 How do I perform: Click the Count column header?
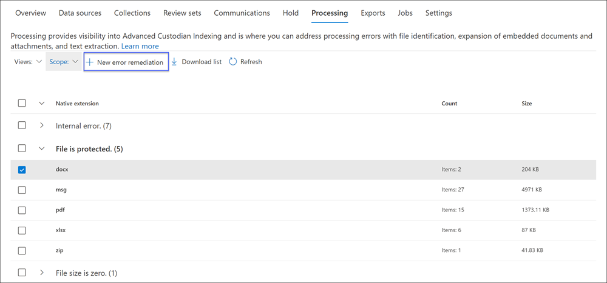(449, 104)
